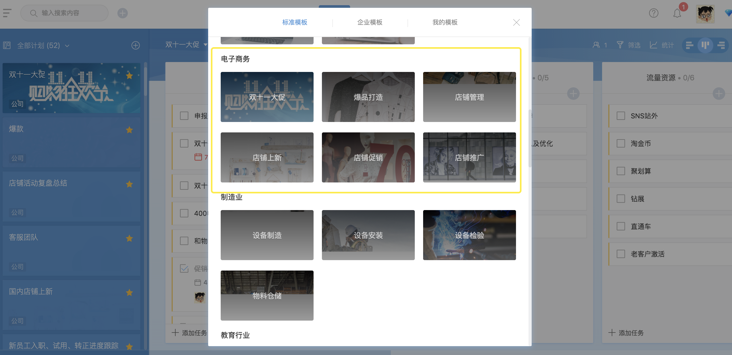Close the template dialog
Screen dimensions: 732x355
[x=516, y=22]
